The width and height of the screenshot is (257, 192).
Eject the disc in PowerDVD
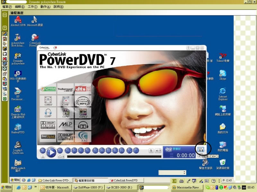(x=43, y=156)
